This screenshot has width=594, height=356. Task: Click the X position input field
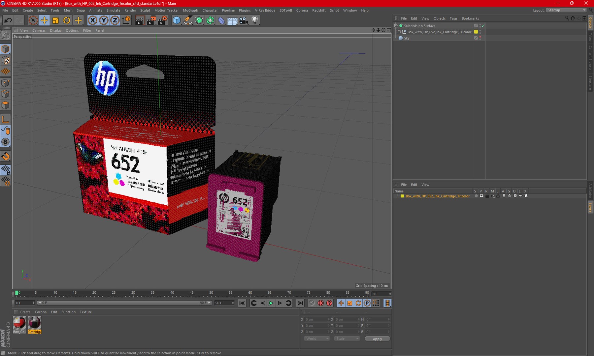pos(317,319)
